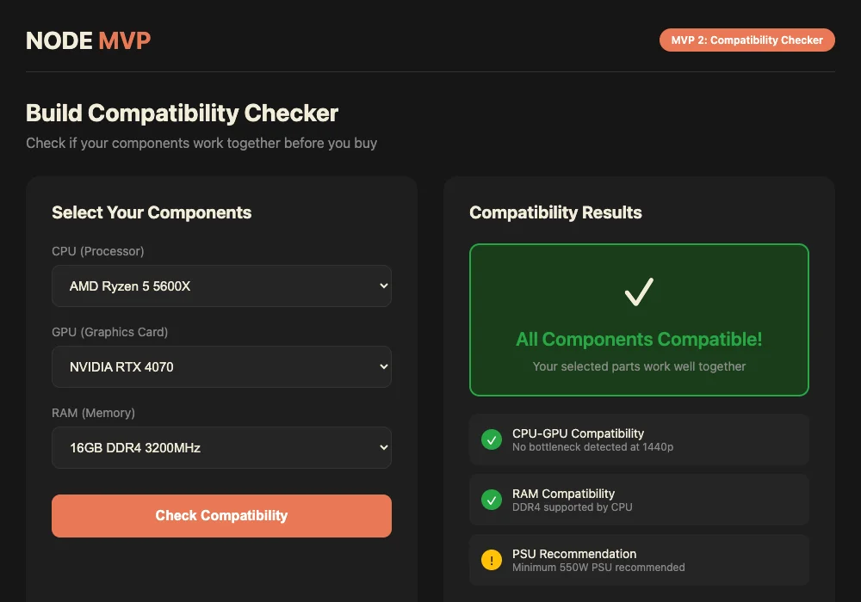
Task: Click the All Components Compatible result box
Action: (639, 319)
